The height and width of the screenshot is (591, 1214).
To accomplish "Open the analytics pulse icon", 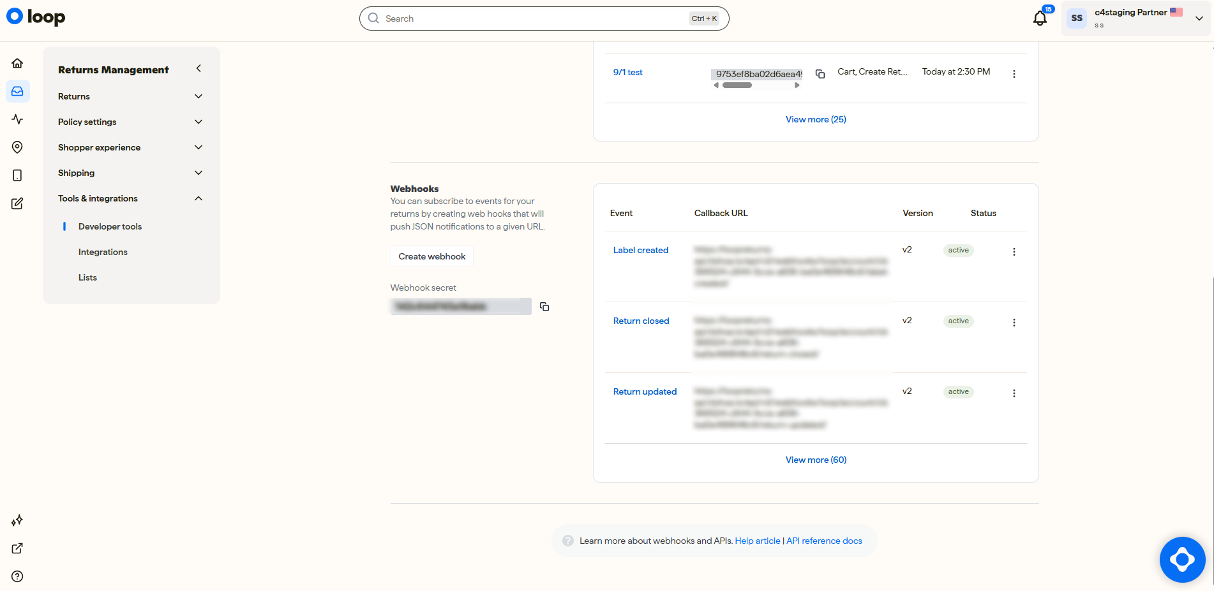I will 17,119.
